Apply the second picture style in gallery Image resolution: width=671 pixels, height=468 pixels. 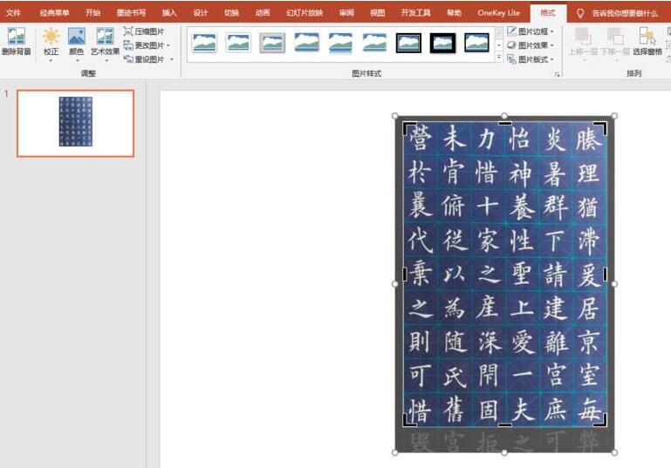(x=238, y=43)
